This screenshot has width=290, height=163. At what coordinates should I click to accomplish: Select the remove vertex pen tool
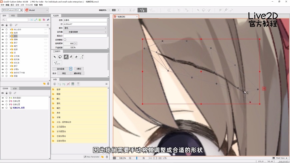pos(71,57)
